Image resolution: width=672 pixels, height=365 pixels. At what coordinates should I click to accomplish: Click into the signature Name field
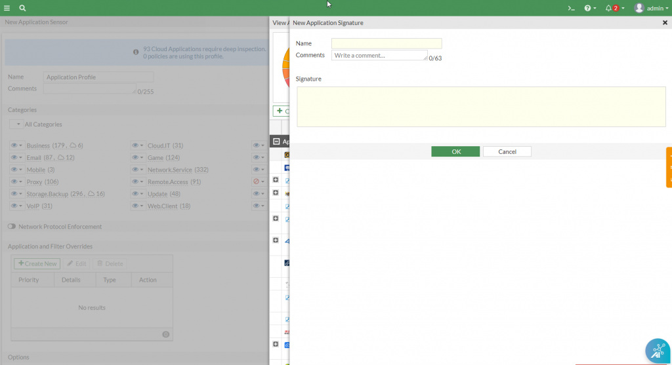[x=387, y=43]
